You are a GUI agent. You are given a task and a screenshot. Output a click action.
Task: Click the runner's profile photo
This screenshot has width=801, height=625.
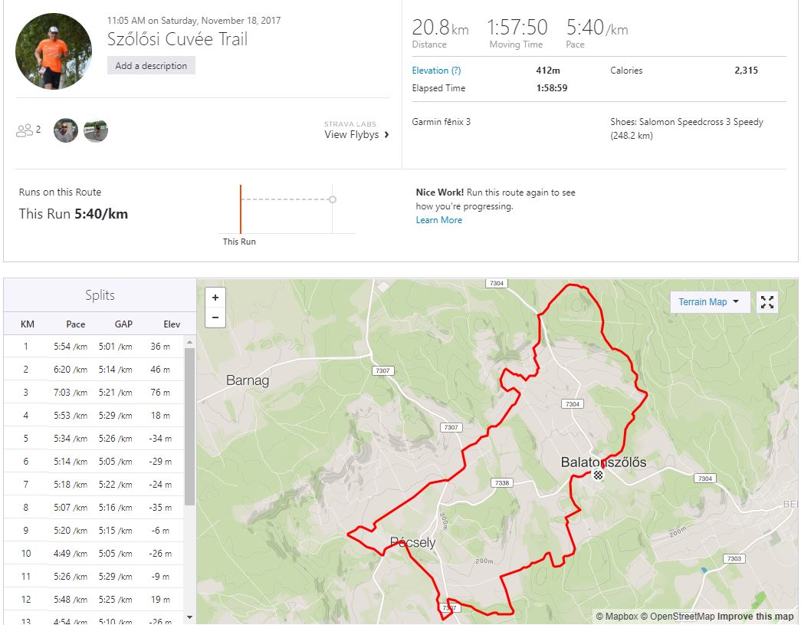54,51
